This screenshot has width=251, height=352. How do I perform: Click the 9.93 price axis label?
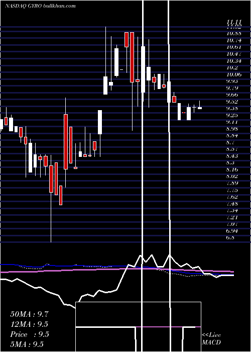pos(232,81)
